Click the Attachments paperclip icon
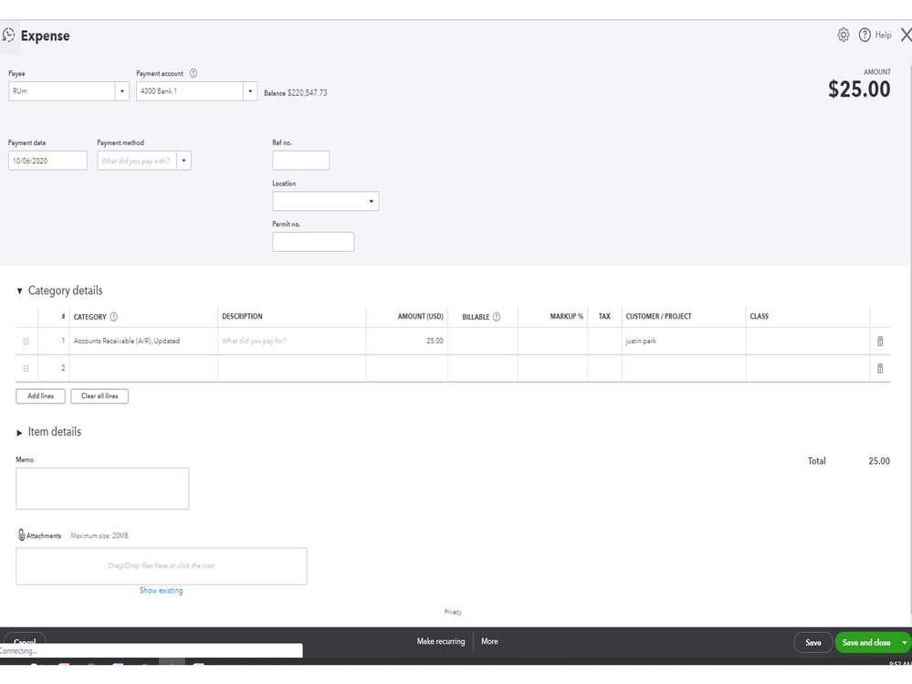The width and height of the screenshot is (912, 684). tap(21, 535)
